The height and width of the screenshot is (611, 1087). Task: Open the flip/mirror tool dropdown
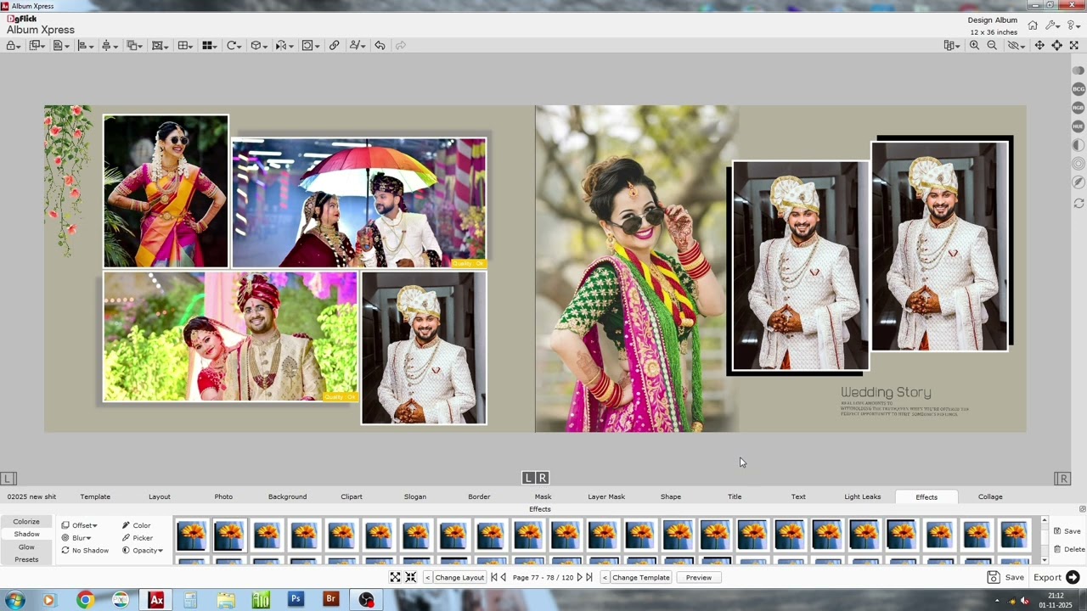pyautogui.click(x=283, y=45)
